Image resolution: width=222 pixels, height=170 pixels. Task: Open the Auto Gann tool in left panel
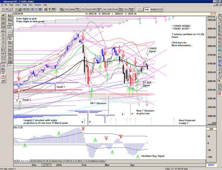(x=10, y=15)
